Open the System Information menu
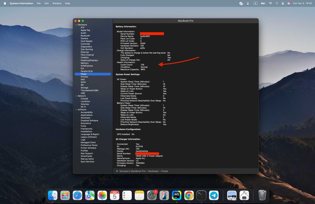The width and height of the screenshot is (315, 204). (21, 3)
